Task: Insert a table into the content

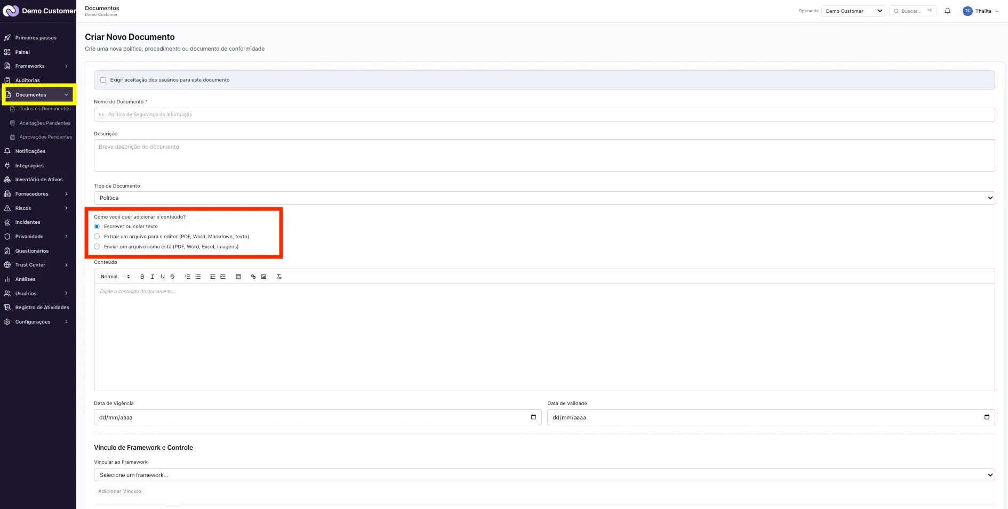Action: 238,277
